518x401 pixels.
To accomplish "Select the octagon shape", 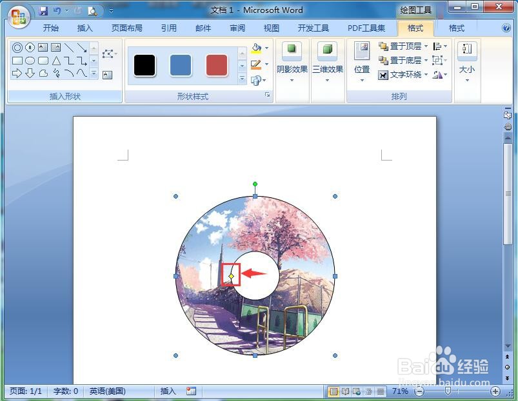I will pyautogui.click(x=30, y=48).
